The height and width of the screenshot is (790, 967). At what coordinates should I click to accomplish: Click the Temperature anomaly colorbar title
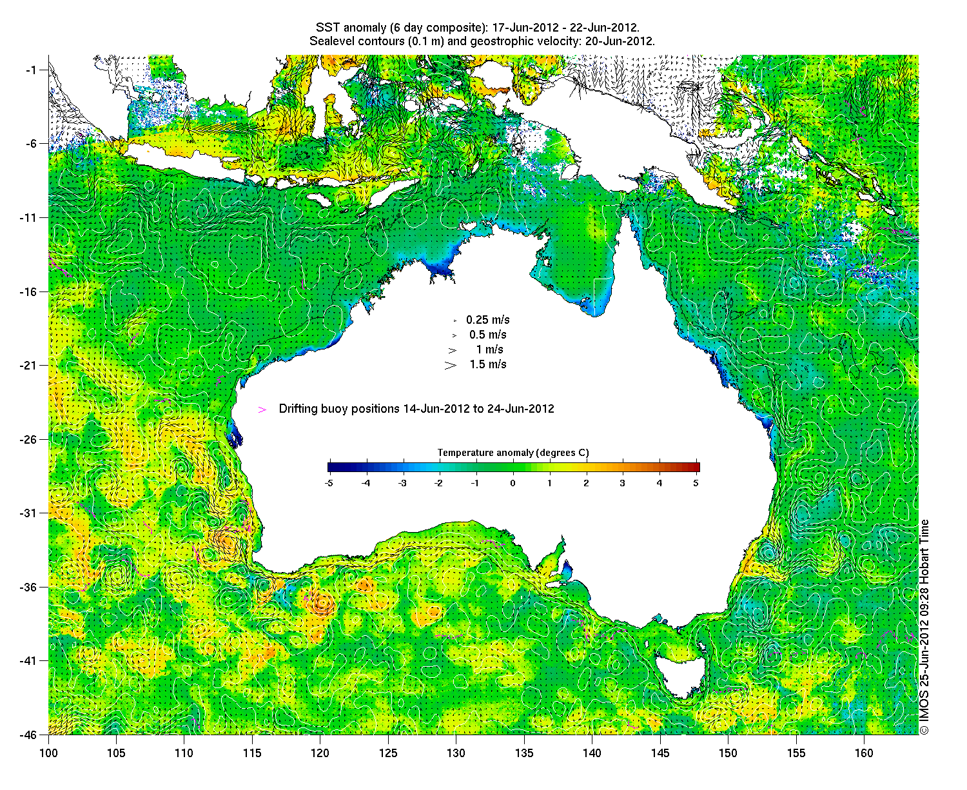[x=513, y=453]
